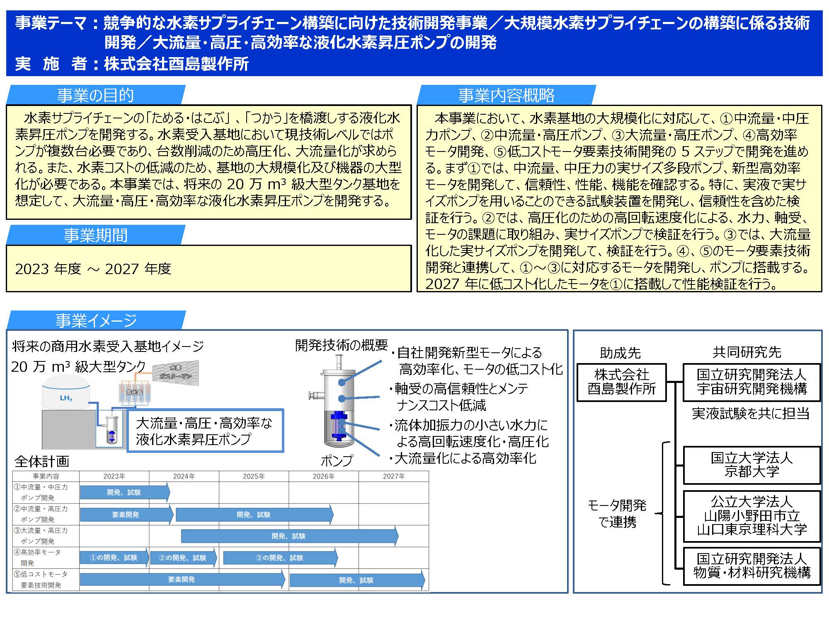Click the 開発、試験 bar in row ⑤

coord(357,580)
